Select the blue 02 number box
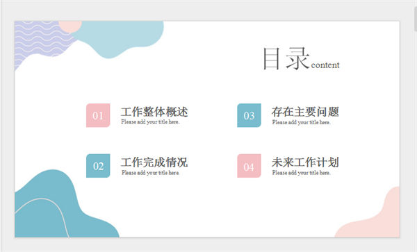Viewport: 417px width, 252px height. [98, 166]
